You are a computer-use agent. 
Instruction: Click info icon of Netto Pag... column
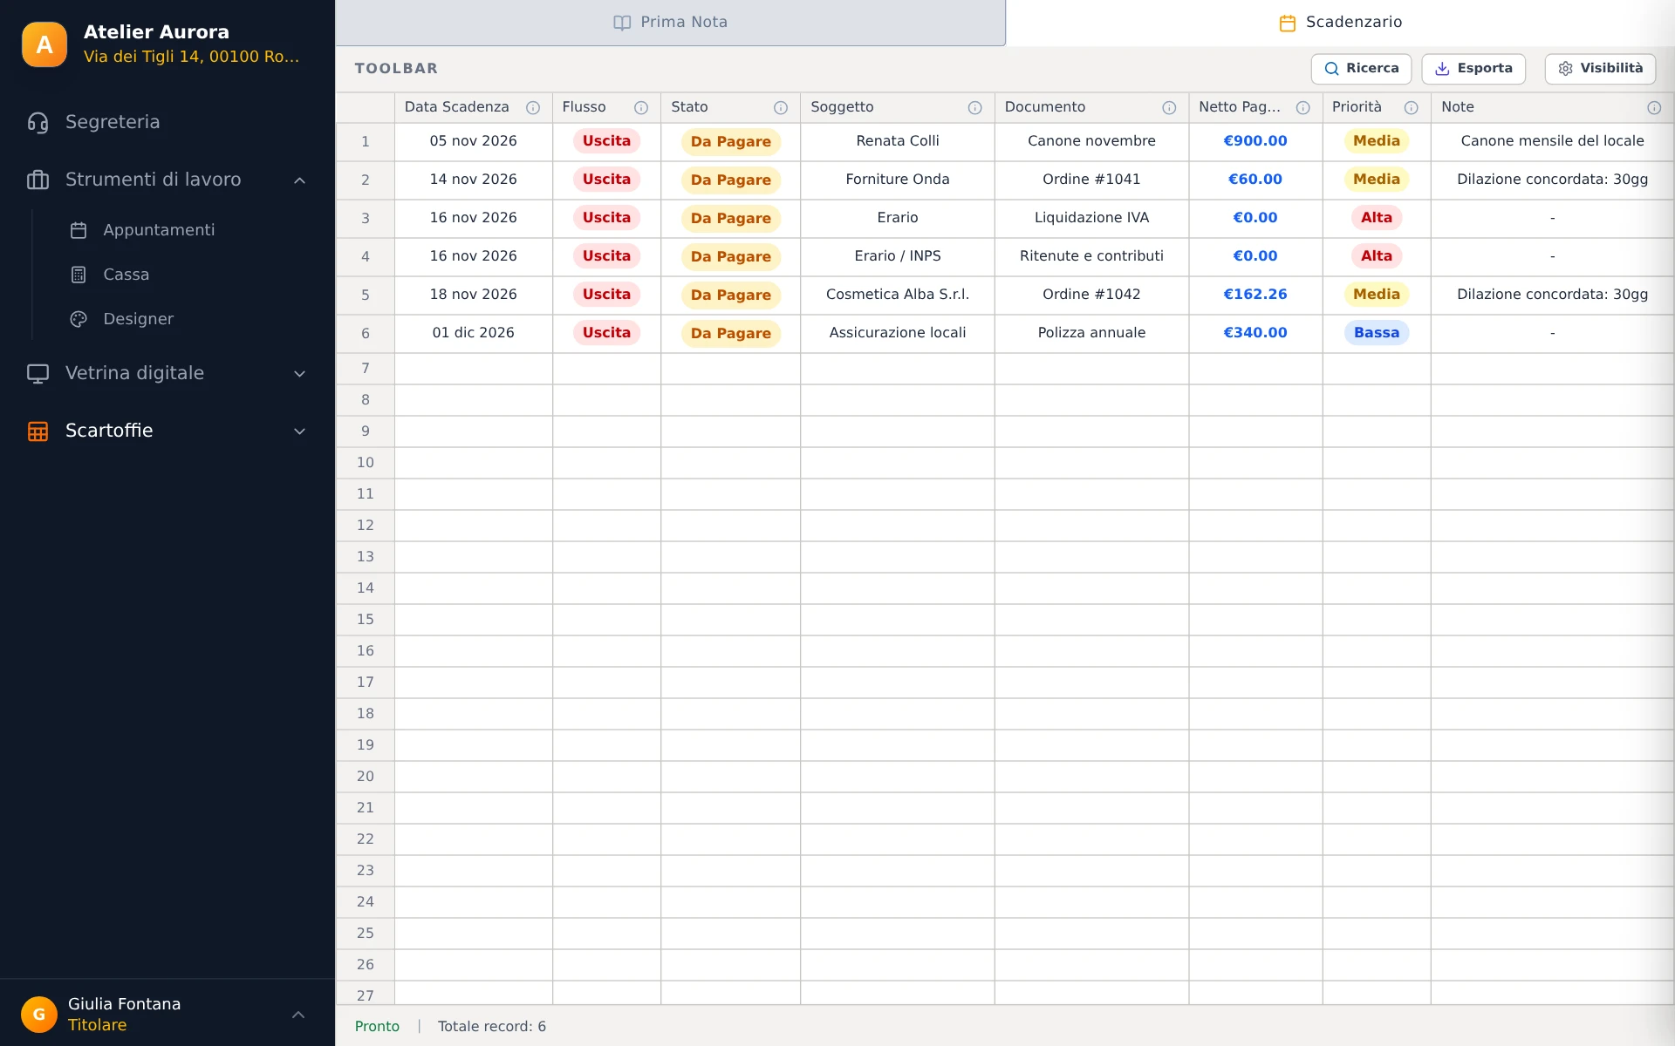coord(1303,107)
